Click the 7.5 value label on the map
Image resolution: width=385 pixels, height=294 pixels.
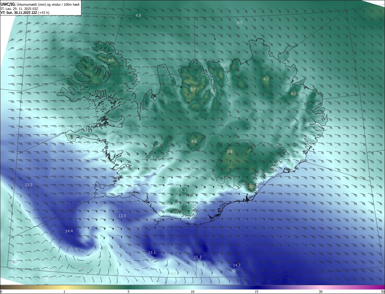click(x=138, y=79)
